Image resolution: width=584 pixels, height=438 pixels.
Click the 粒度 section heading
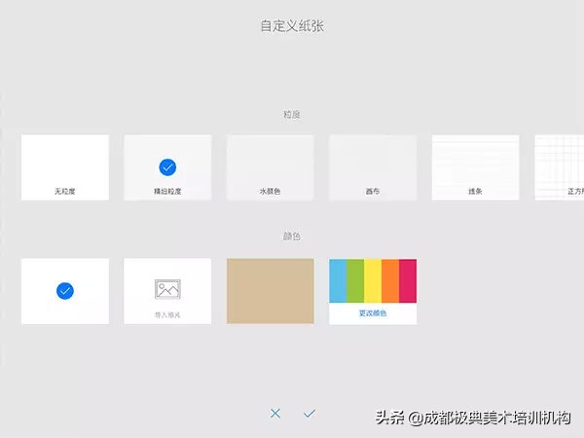click(x=292, y=114)
